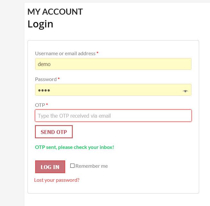Viewport: 210px width, 206px height.
Task: Send a one-time password via SEND OTP
Action: click(54, 132)
